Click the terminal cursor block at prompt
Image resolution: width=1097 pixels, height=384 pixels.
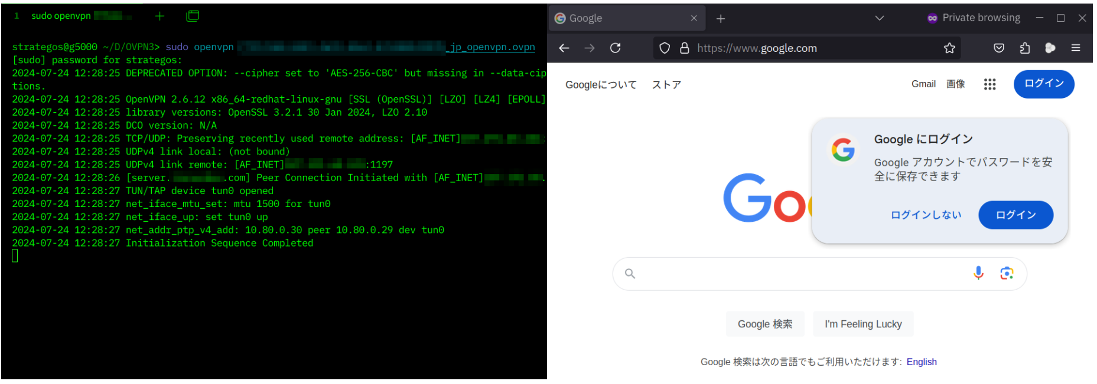(15, 256)
